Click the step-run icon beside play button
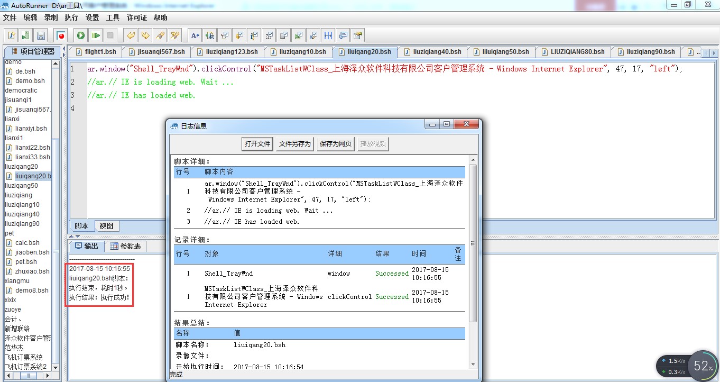This screenshot has width=720, height=382. tap(95, 35)
